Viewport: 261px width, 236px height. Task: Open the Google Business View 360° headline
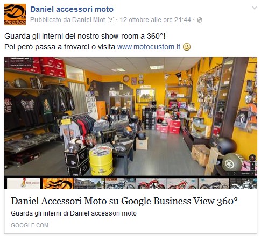point(124,201)
